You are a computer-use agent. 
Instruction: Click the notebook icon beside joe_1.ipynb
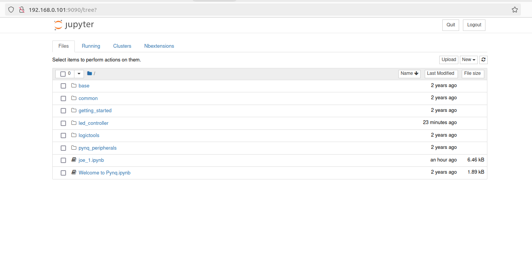point(74,160)
